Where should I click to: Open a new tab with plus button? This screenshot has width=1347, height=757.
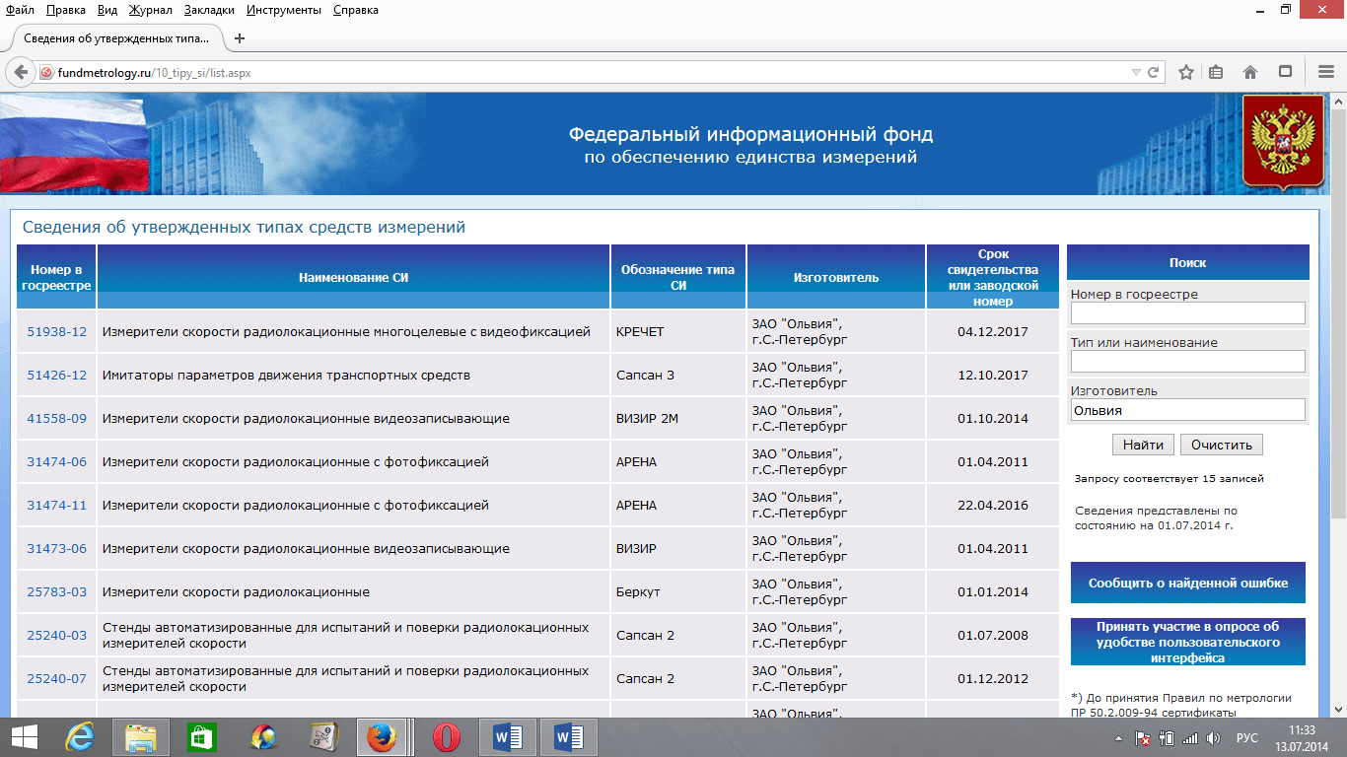[239, 38]
